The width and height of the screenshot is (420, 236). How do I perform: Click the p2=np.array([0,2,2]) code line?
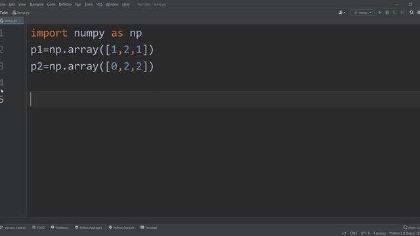pyautogui.click(x=92, y=66)
